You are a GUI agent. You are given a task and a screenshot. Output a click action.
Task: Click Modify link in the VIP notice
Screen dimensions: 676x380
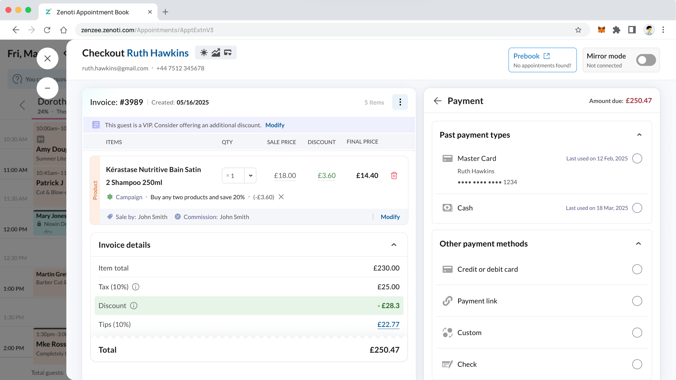tap(275, 125)
